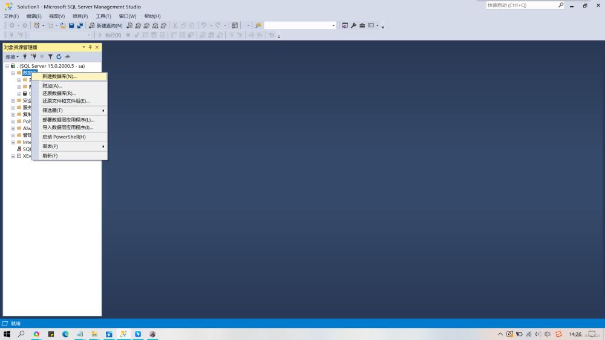Click the 新建查询(N) toolbar button

pos(106,25)
